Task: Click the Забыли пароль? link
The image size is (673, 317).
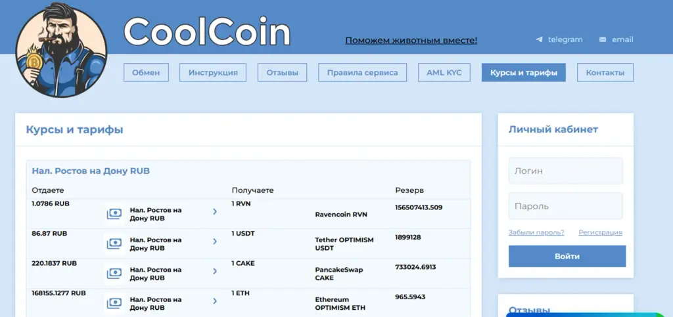Action: point(536,232)
